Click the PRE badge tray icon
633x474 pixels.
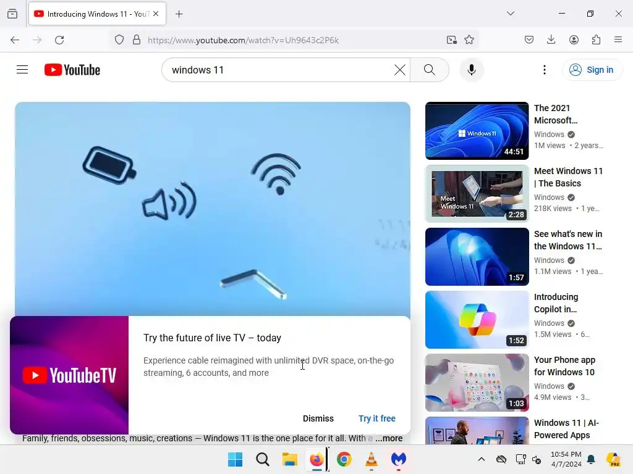click(613, 459)
